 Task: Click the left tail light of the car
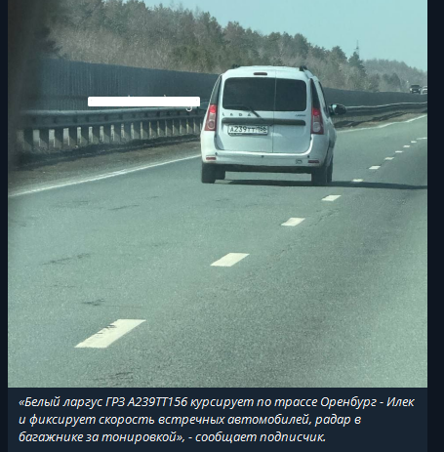(x=211, y=117)
